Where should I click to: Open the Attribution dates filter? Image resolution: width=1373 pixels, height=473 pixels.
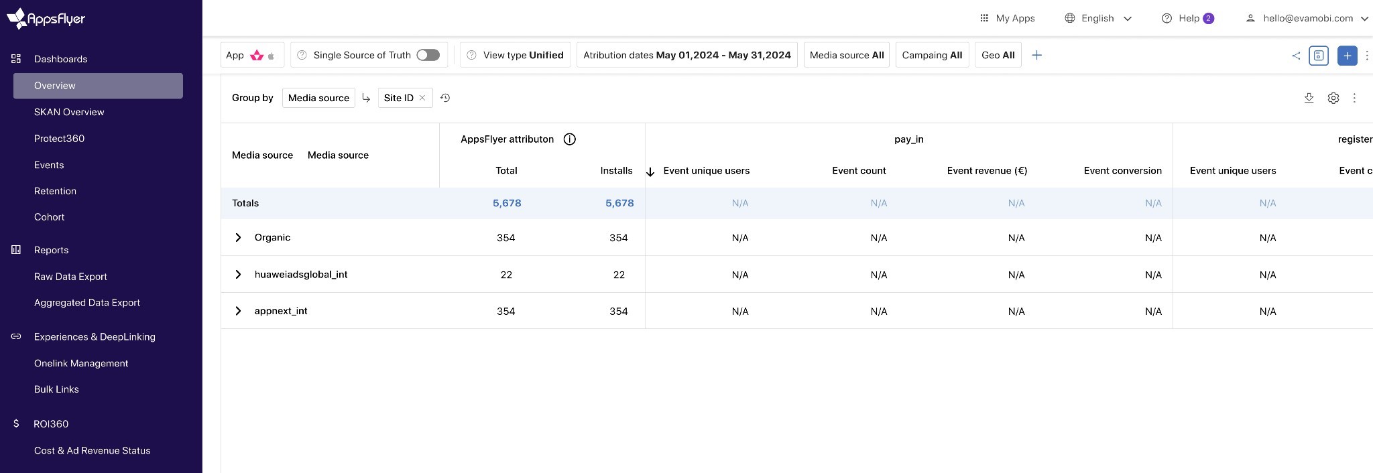[687, 55]
